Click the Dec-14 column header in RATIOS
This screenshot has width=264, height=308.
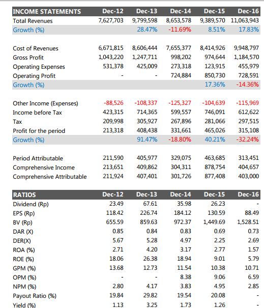(x=181, y=194)
